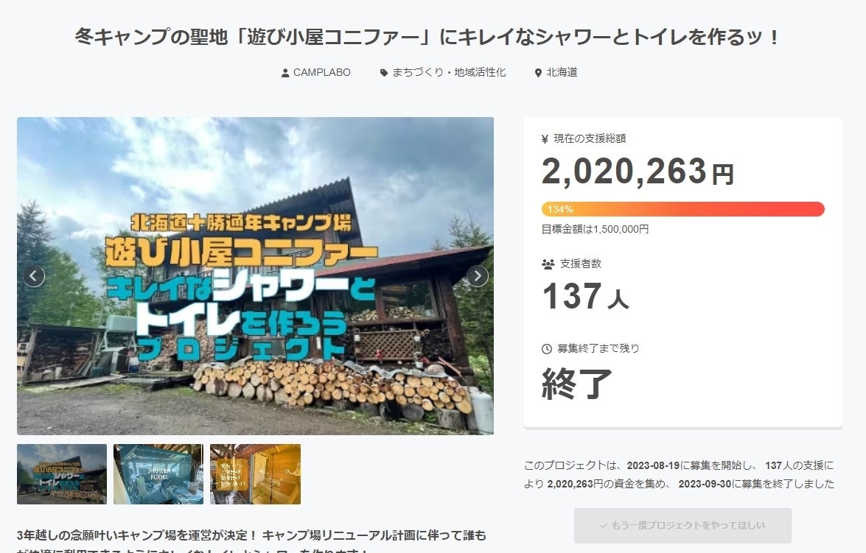Image resolution: width=866 pixels, height=553 pixels.
Task: Select the rightmost wooden interior thumbnail
Action: tap(255, 475)
